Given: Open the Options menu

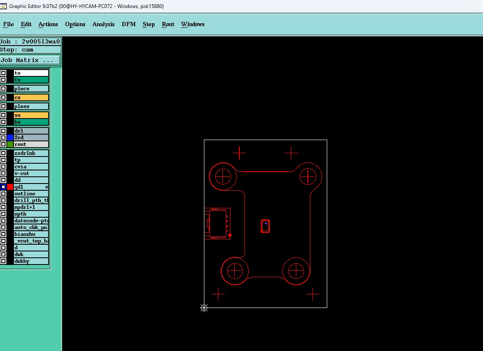Looking at the screenshot, I should coord(75,24).
